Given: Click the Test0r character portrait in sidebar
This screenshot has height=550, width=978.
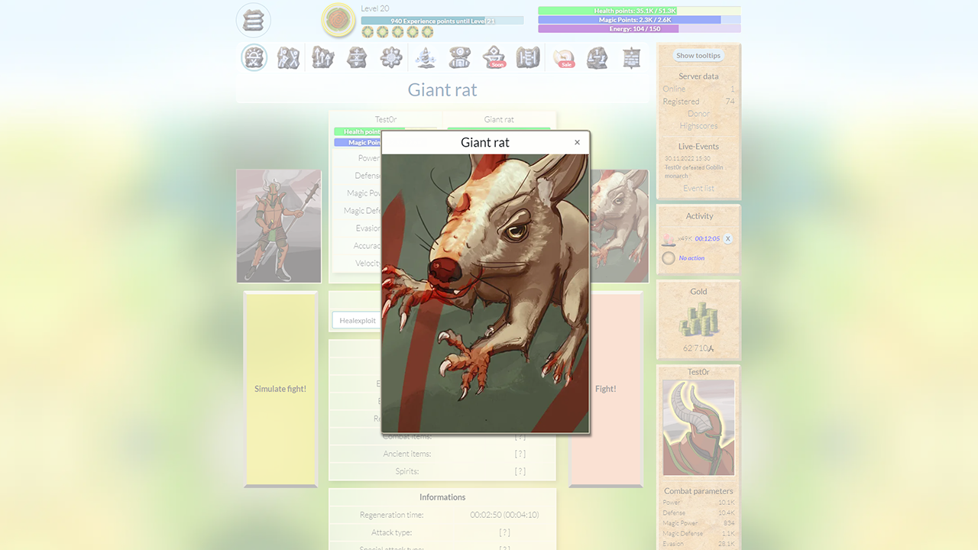Looking at the screenshot, I should coord(698,428).
